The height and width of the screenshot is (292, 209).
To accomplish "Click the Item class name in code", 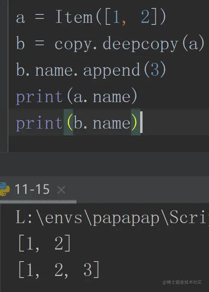I will pyautogui.click(x=74, y=17).
